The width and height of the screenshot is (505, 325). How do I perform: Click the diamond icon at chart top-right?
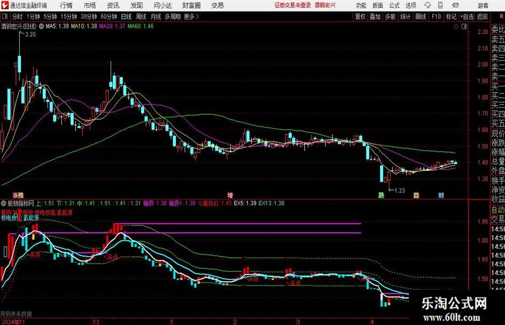pyautogui.click(x=456, y=27)
